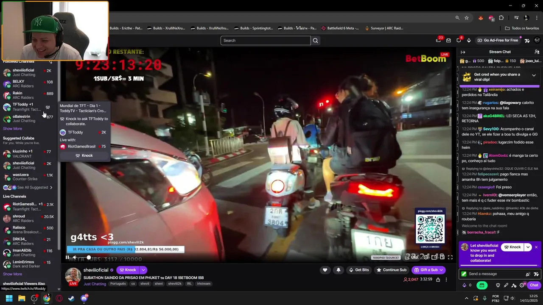Click notification bell below the video
543x305 pixels.
tap(338, 270)
